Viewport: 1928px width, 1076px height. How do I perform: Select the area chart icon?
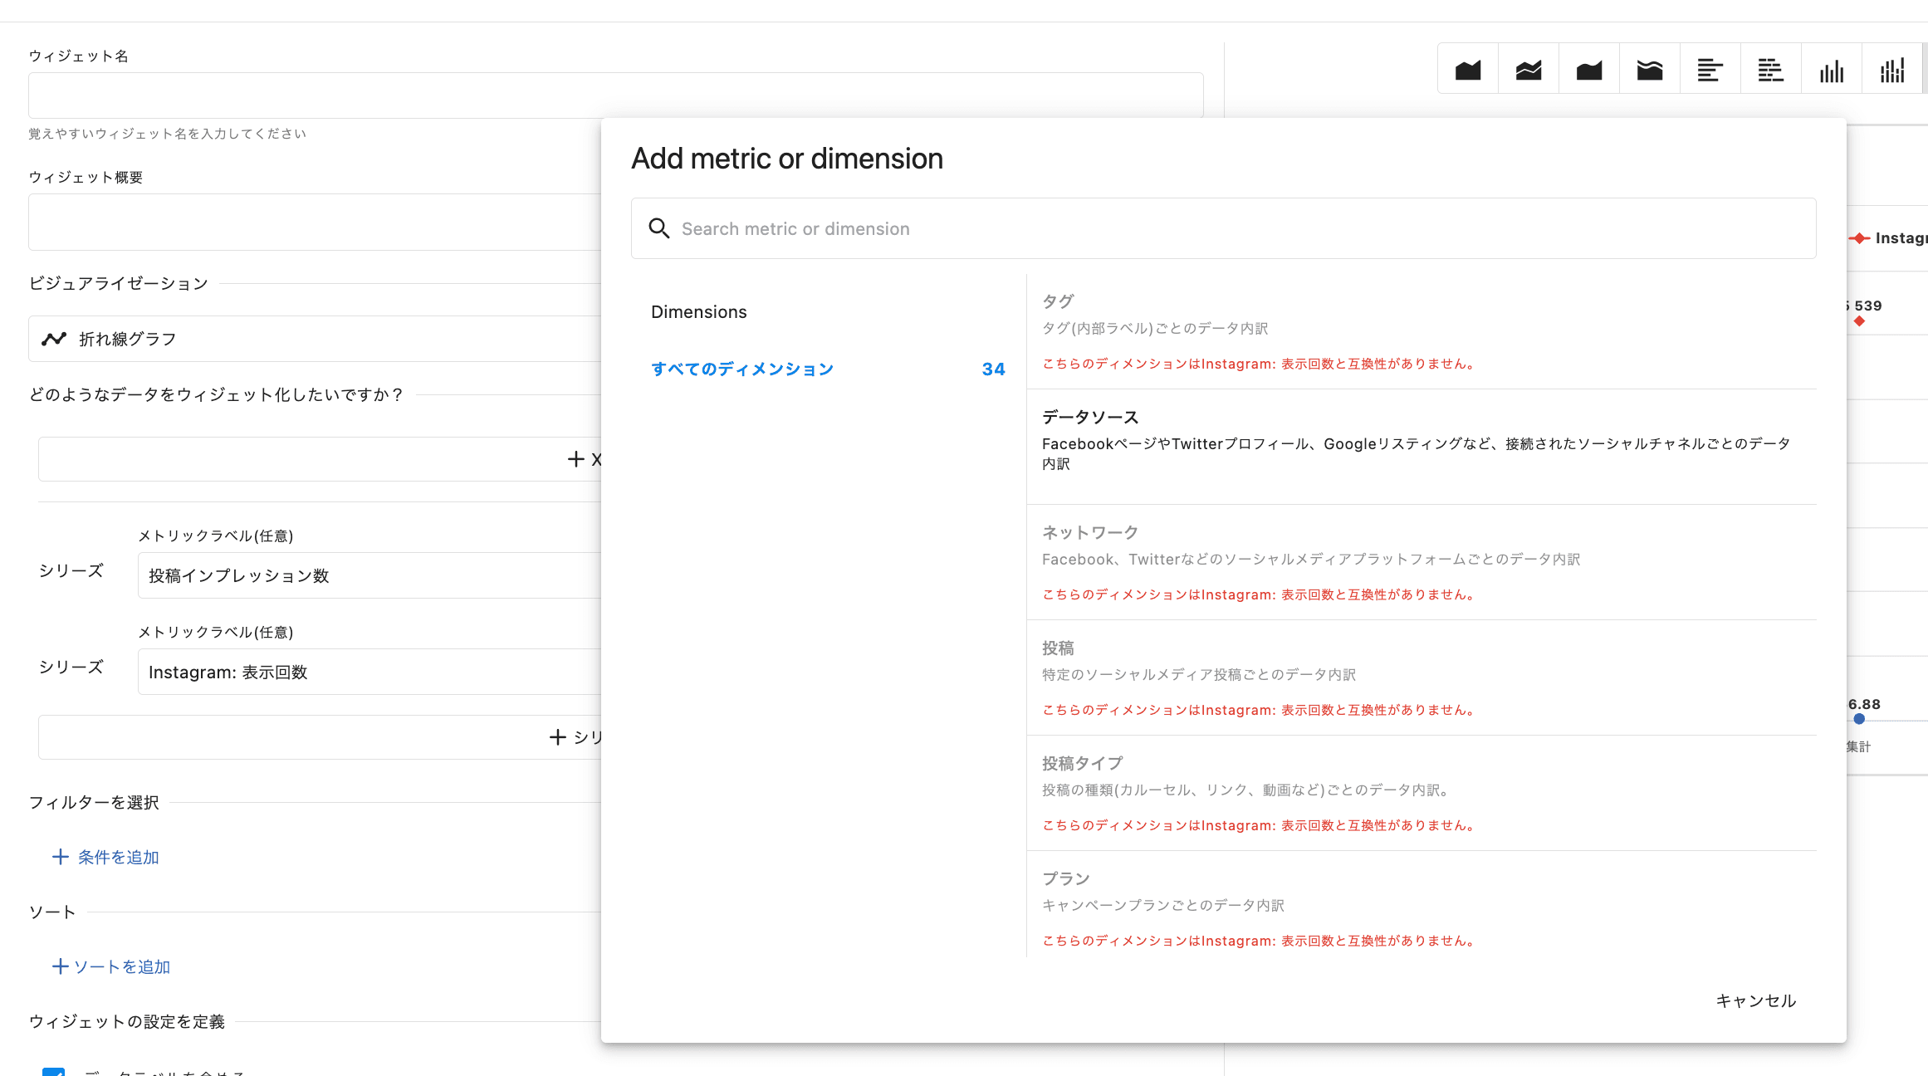(x=1468, y=71)
